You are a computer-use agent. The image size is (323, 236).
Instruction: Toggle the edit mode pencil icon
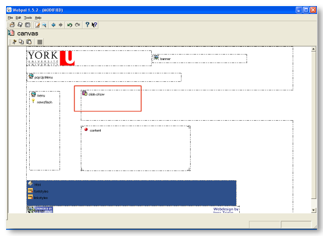[x=38, y=25]
